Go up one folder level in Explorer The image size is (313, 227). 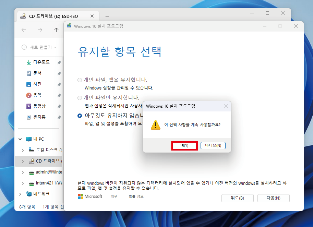pos(57,30)
